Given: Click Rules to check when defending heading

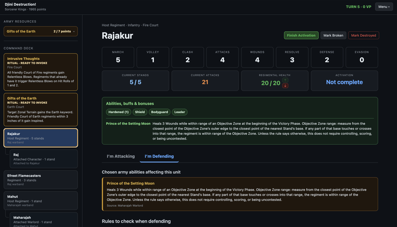Looking at the screenshot, I should (x=136, y=221).
